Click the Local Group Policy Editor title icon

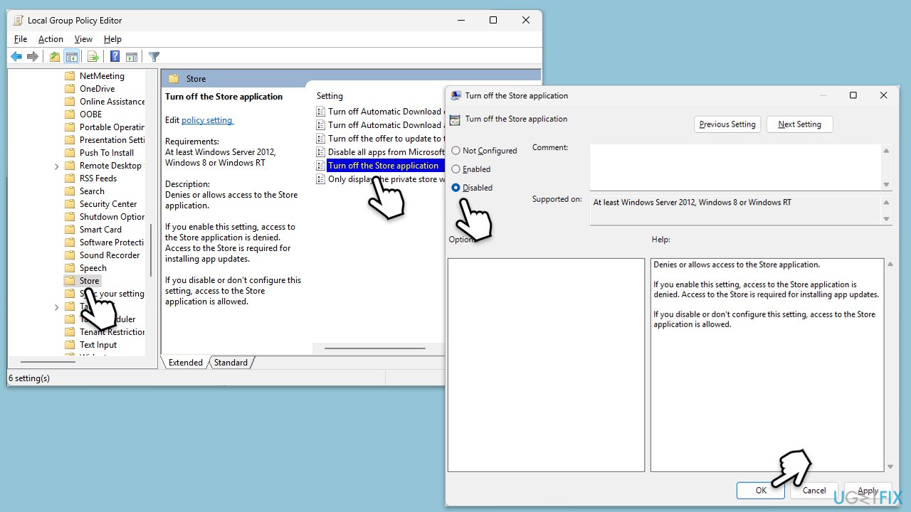click(18, 20)
